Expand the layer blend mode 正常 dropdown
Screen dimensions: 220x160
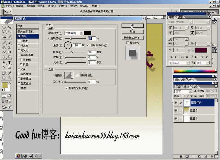(x=190, y=91)
